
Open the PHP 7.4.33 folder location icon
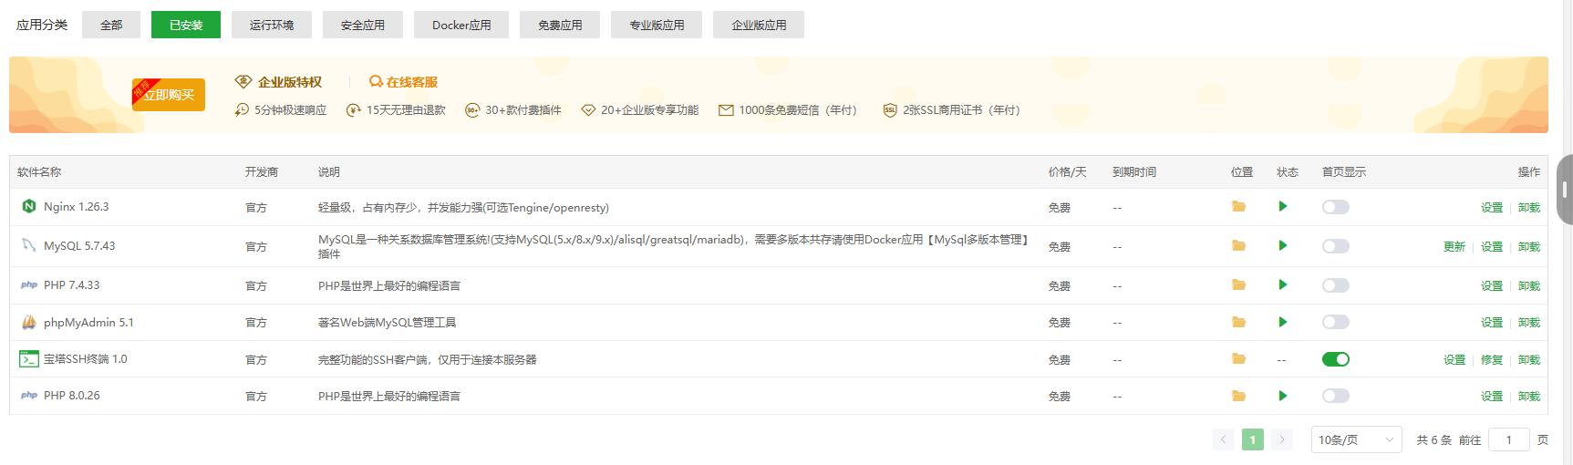pyautogui.click(x=1238, y=285)
